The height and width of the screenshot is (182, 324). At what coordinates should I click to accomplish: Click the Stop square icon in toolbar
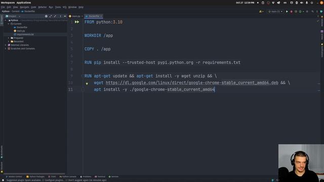(307, 12)
